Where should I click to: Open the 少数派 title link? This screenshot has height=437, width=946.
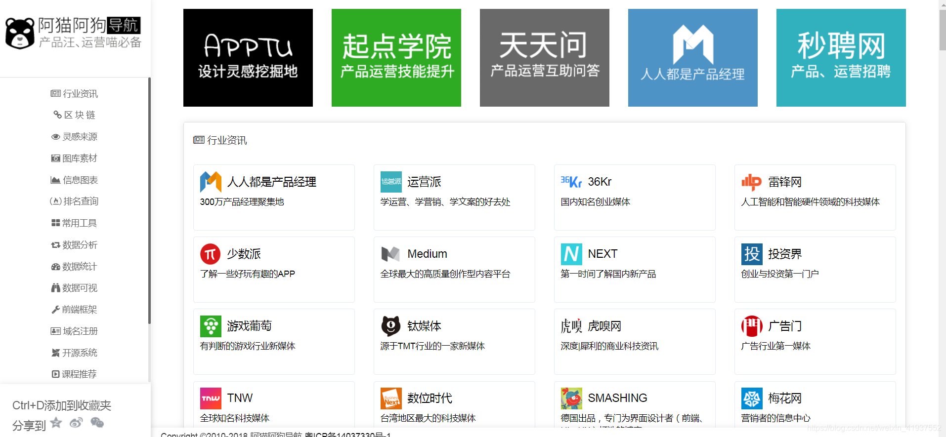(244, 254)
